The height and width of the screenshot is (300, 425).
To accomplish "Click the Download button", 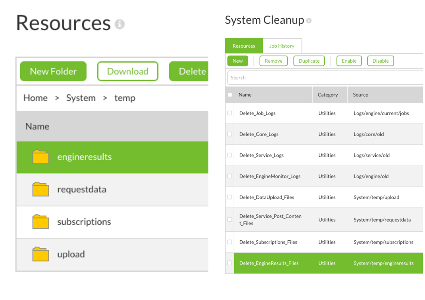I will coord(128,71).
